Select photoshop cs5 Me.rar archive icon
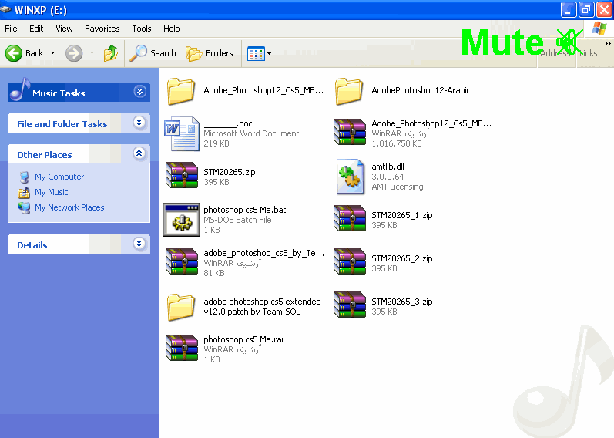The image size is (614, 438). pos(182,349)
